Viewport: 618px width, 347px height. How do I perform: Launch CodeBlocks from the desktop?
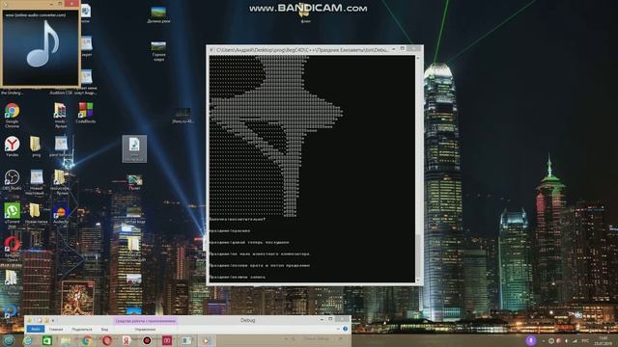coord(86,113)
